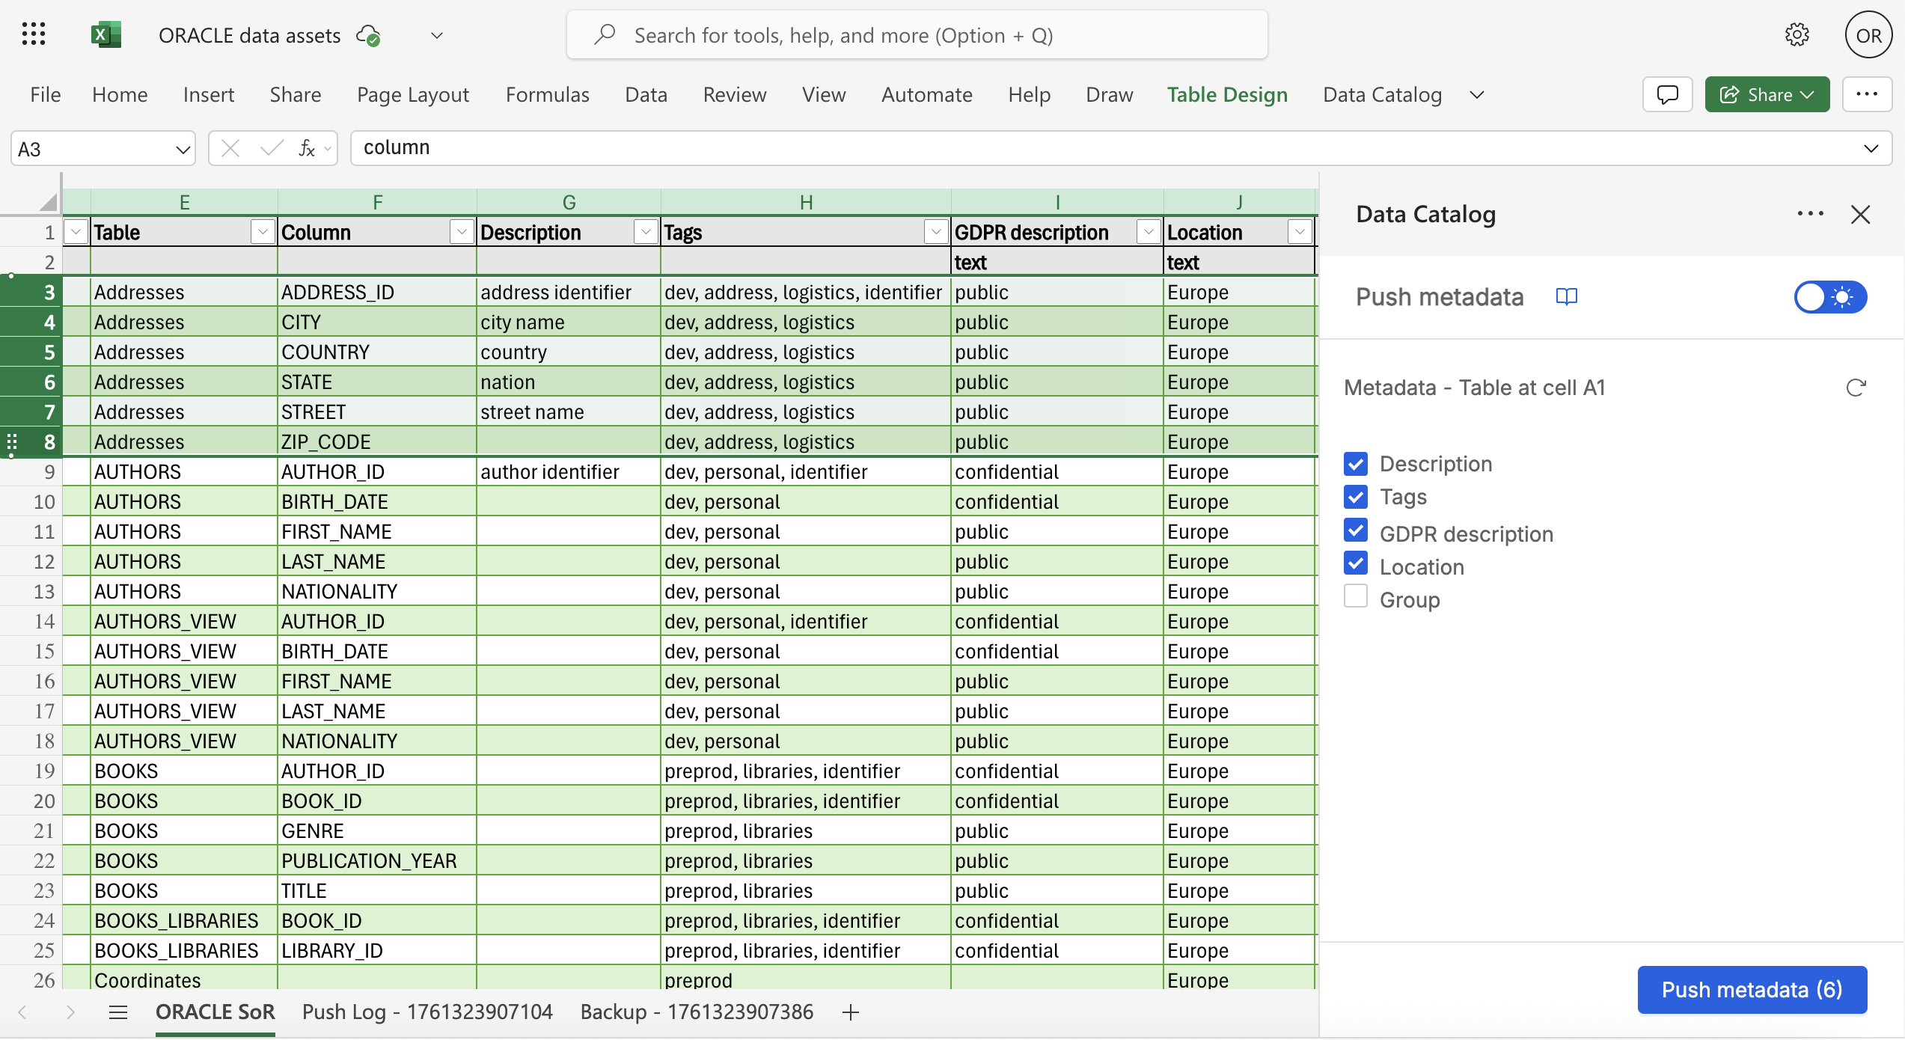This screenshot has width=1905, height=1040.
Task: Uncheck the Tags metadata checkbox
Action: click(1356, 497)
